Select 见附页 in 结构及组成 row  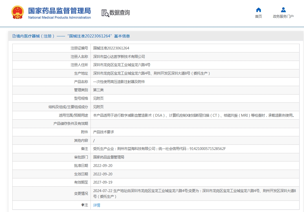tap(98, 107)
